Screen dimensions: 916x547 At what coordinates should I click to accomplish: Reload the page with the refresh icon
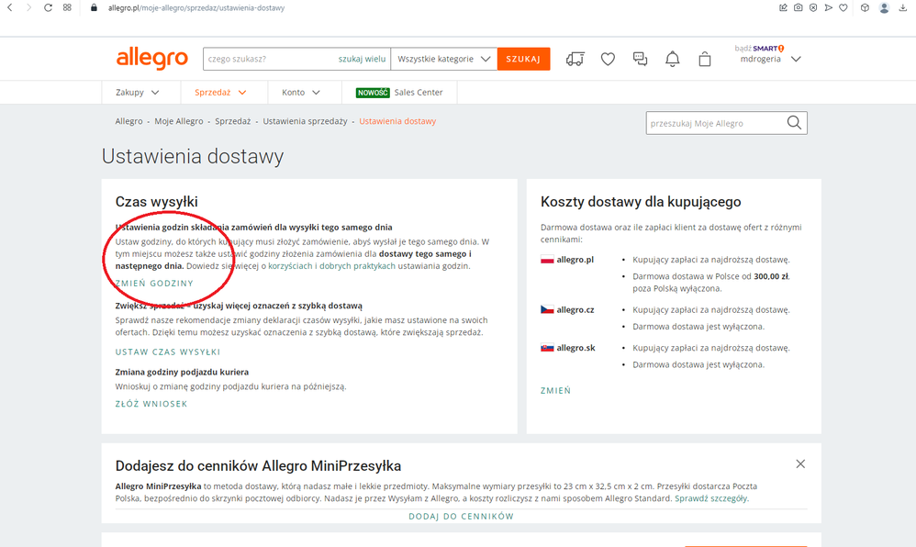point(48,7)
